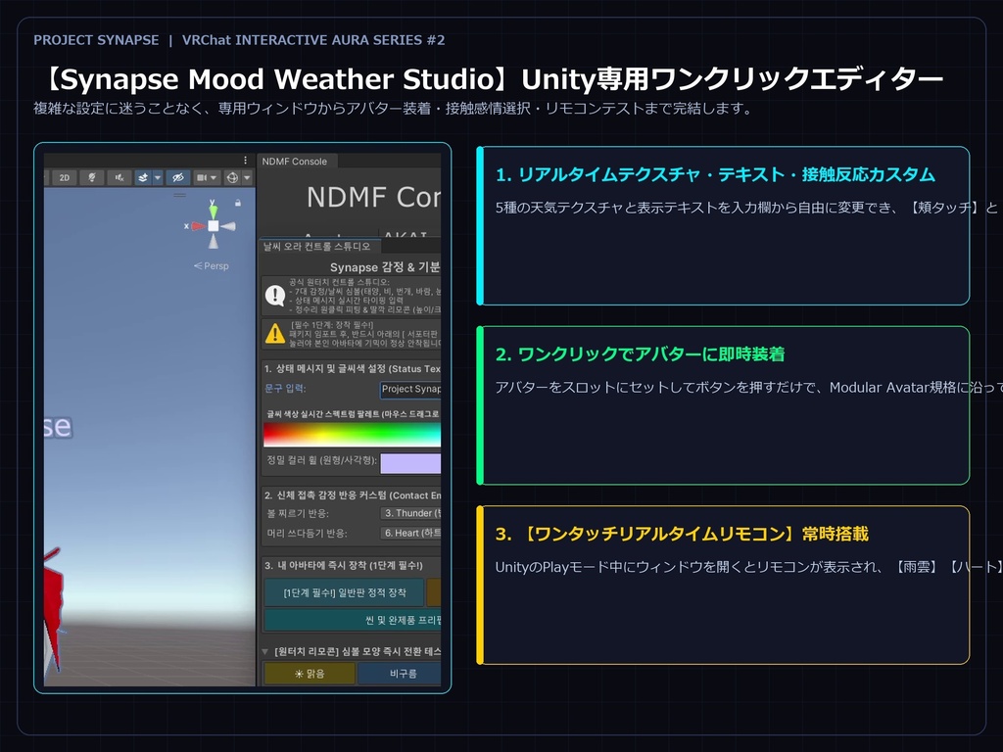This screenshot has height=752, width=1003.
Task: Click the info exclamation bubble icon
Action: click(x=275, y=296)
